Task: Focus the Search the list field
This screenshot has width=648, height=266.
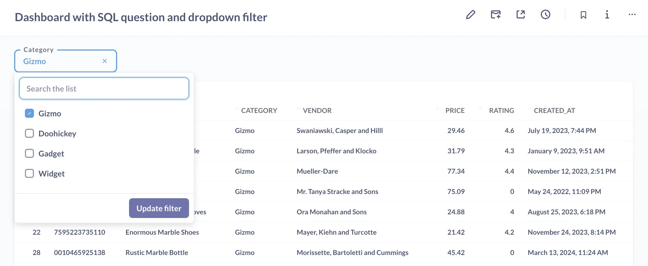Action: 104,89
